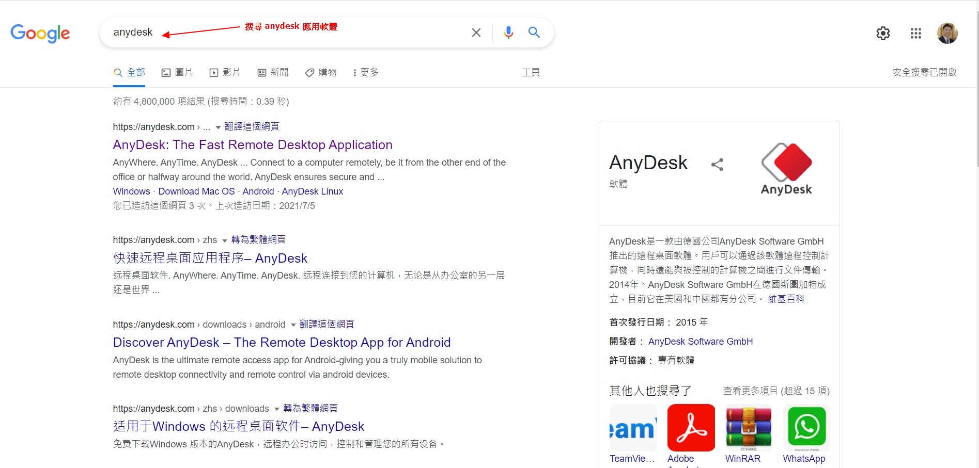
Task: Expand dropdown arrow beside first anydesk.com result
Action: (218, 127)
